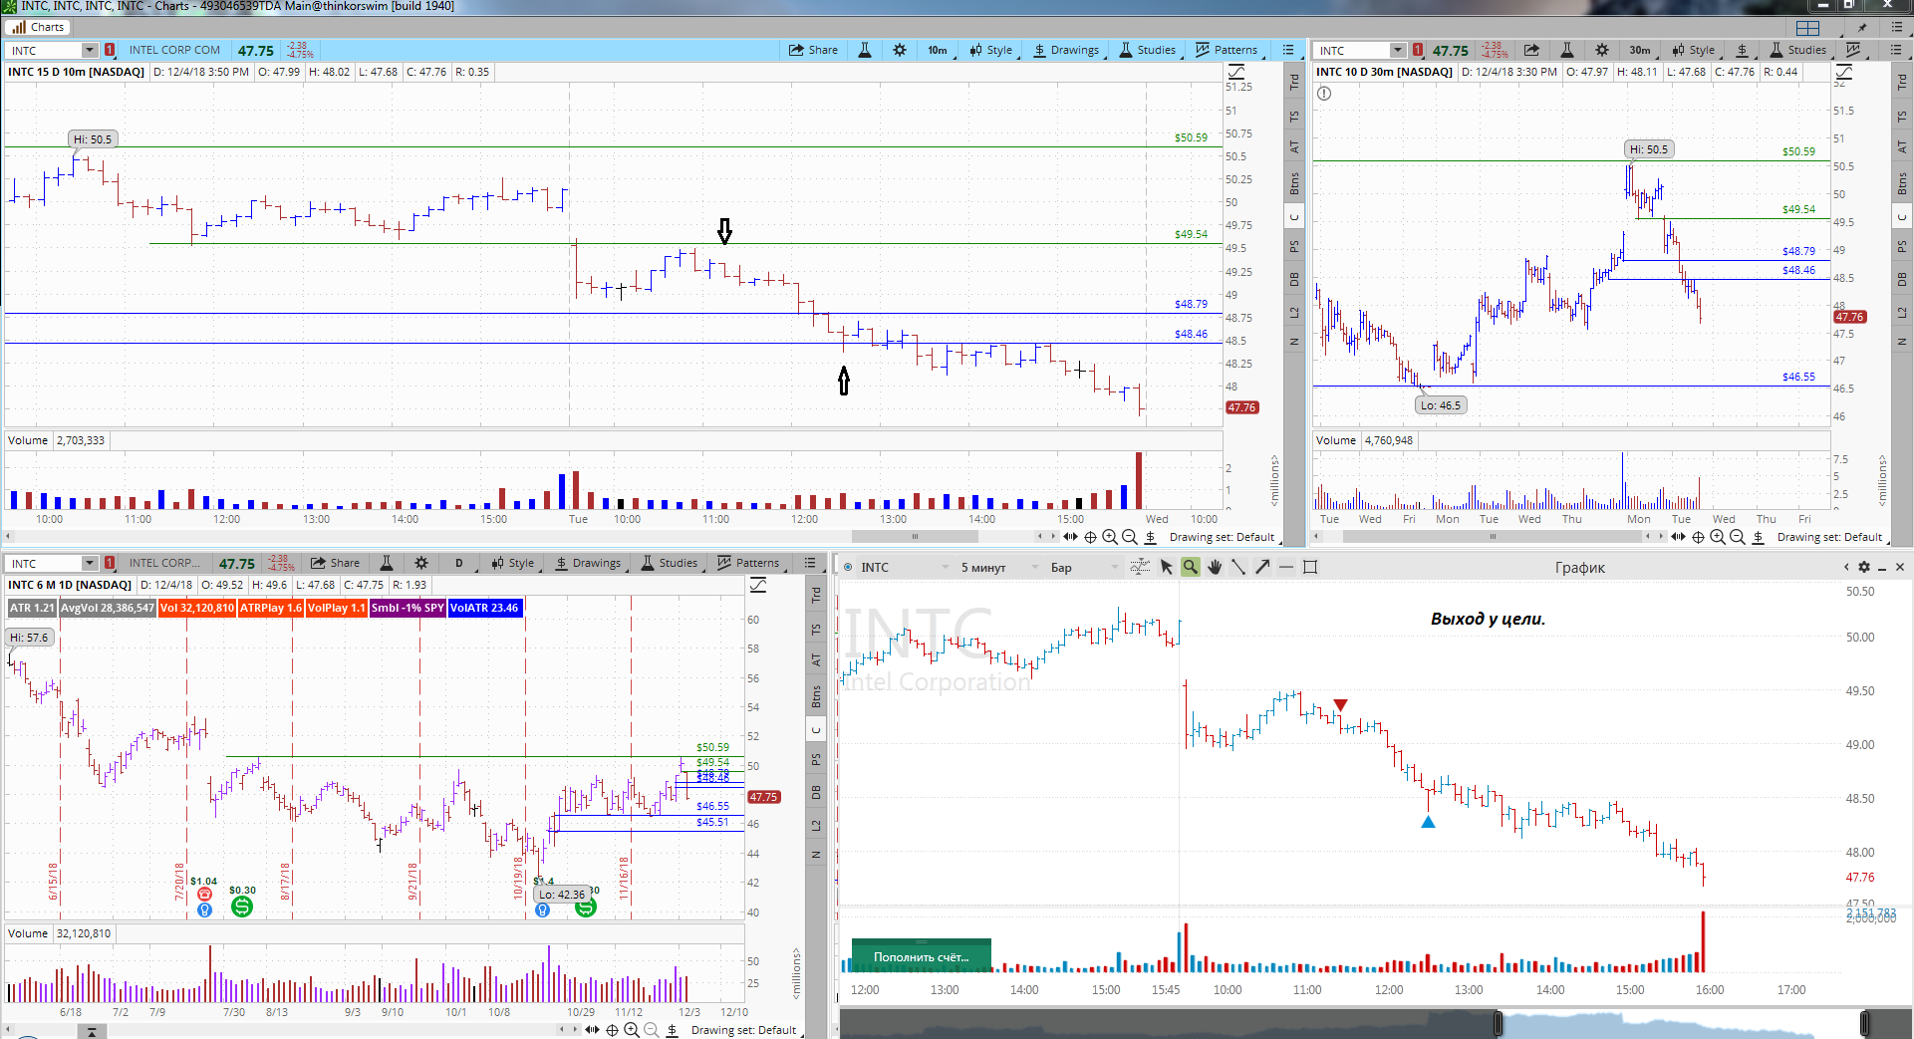This screenshot has height=1039, width=1914.
Task: Select the arrow pointer tool in График
Action: tap(1167, 567)
